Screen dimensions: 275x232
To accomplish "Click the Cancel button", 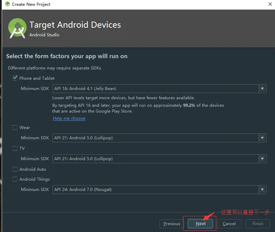I will (229, 224).
